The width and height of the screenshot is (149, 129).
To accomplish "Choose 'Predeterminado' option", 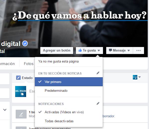I will [x=69, y=90].
